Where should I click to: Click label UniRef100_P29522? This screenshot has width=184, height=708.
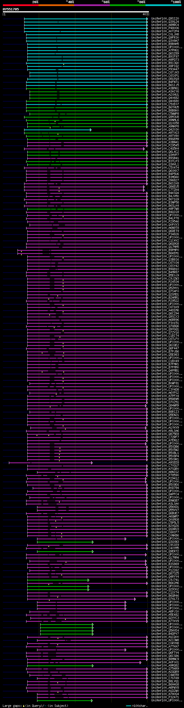click(x=165, y=301)
